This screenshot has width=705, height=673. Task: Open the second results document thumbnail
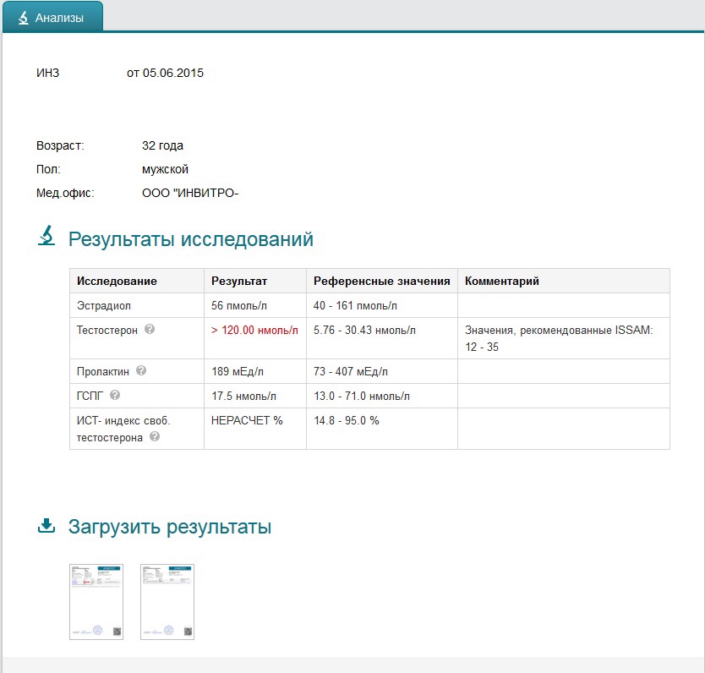(x=167, y=601)
